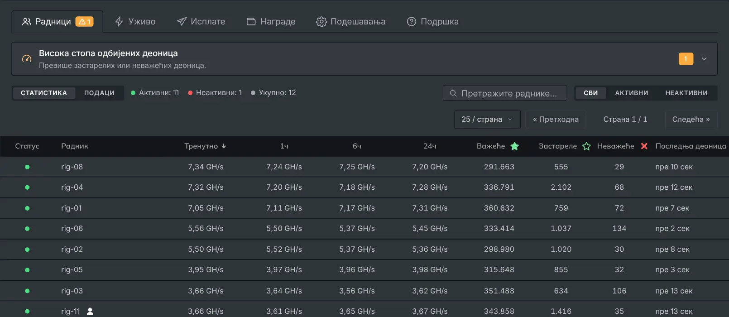Focus the Претражите раднике search field
This screenshot has height=317, width=729.
click(505, 93)
